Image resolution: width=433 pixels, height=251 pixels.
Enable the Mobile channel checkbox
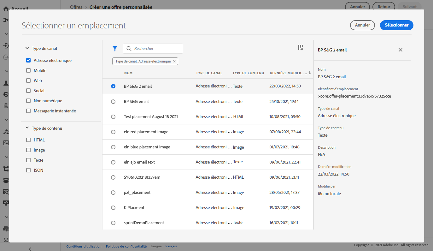[28, 70]
